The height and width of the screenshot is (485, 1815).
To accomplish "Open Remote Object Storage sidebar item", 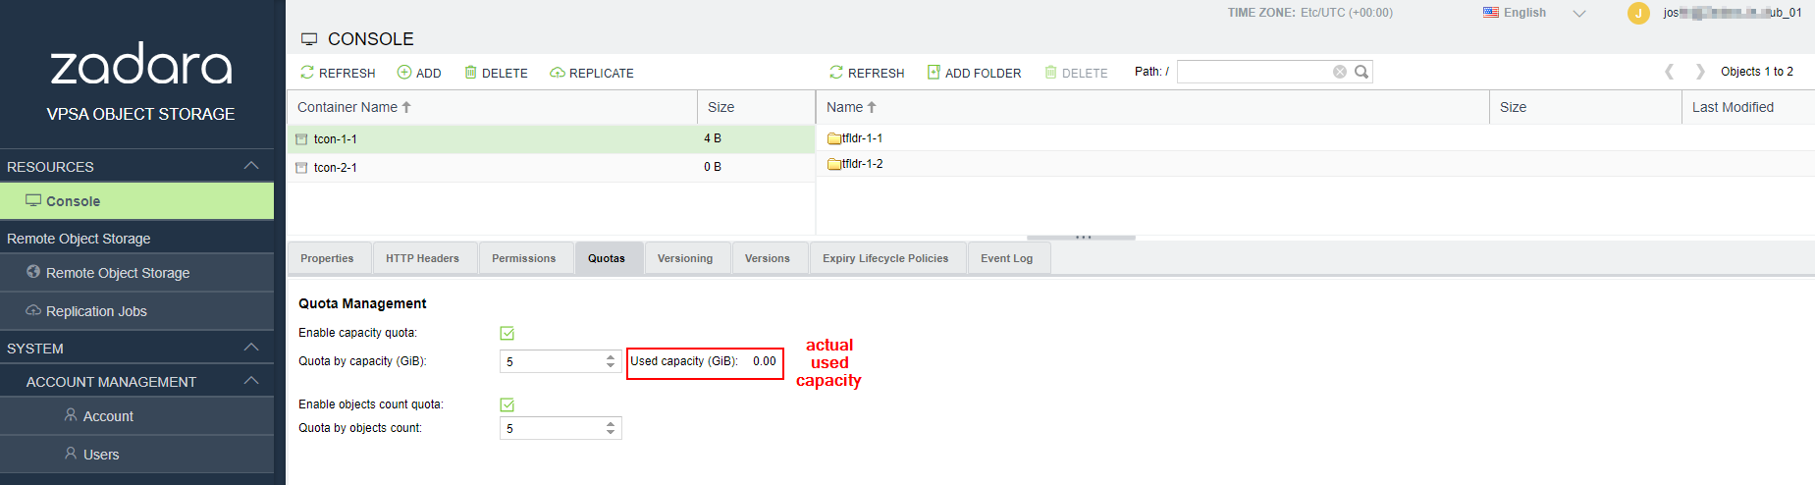I will point(136,273).
